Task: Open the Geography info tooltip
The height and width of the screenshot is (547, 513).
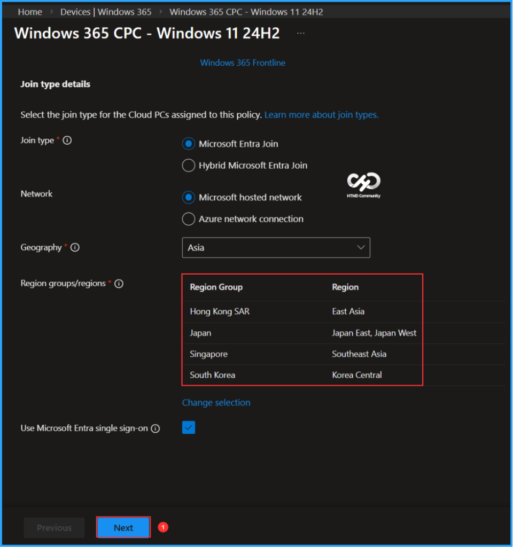Action: click(75, 247)
